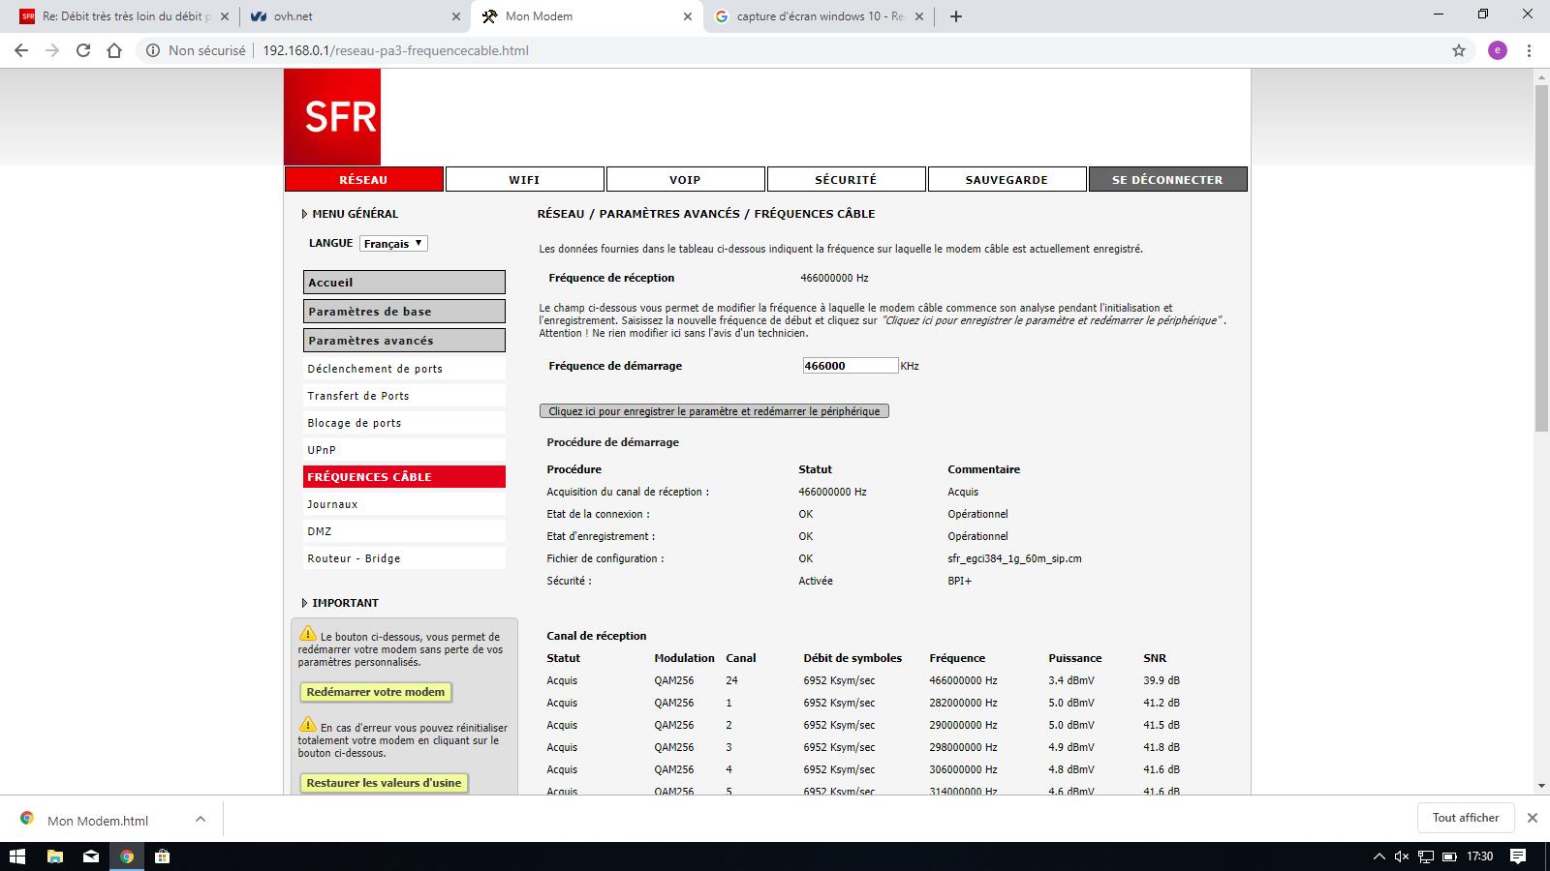Open the Langue dropdown set to Français
Viewport: 1550px width, 871px height.
tap(393, 244)
